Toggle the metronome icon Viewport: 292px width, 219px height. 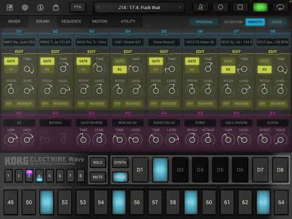coord(201,7)
